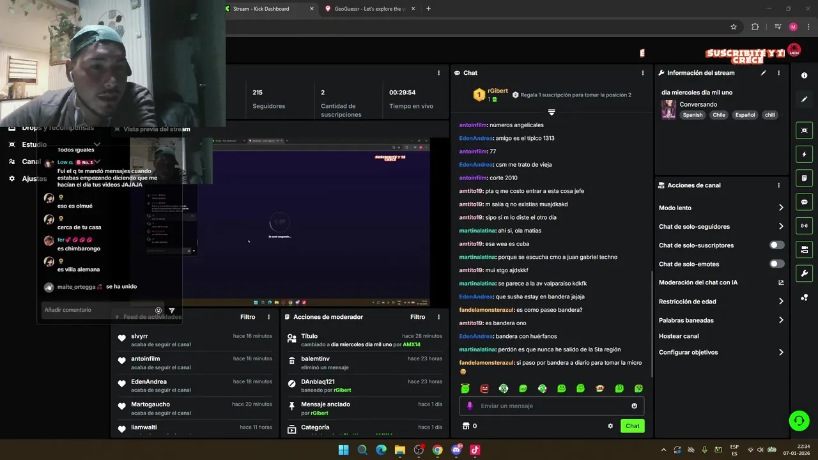The height and width of the screenshot is (460, 818).
Task: Click the wrench icon in right toolbar
Action: (804, 273)
